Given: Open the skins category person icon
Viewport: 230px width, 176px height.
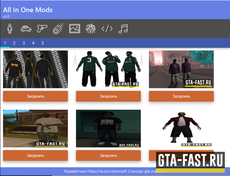Looking at the screenshot, I should [x=10, y=29].
